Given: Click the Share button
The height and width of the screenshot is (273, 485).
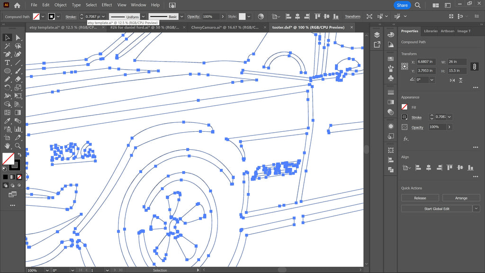Looking at the screenshot, I should 402,5.
